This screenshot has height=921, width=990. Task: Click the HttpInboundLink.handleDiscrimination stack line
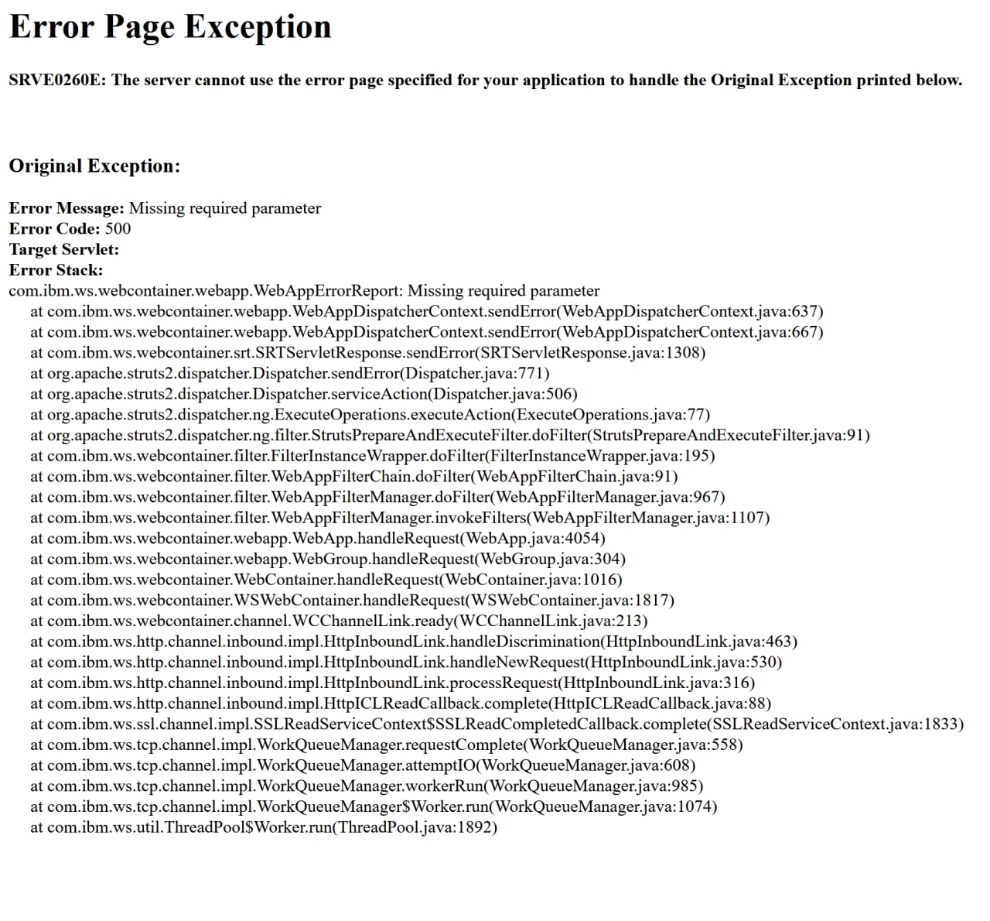pos(414,642)
